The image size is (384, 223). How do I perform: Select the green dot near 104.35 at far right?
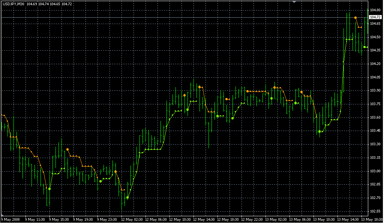pyautogui.click(x=364, y=47)
